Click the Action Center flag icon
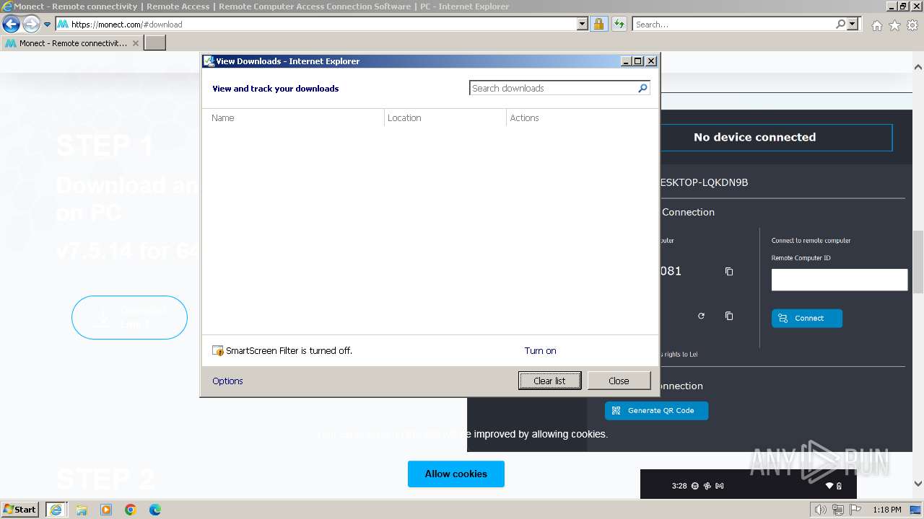Screen dimensions: 924x519 pos(855,510)
